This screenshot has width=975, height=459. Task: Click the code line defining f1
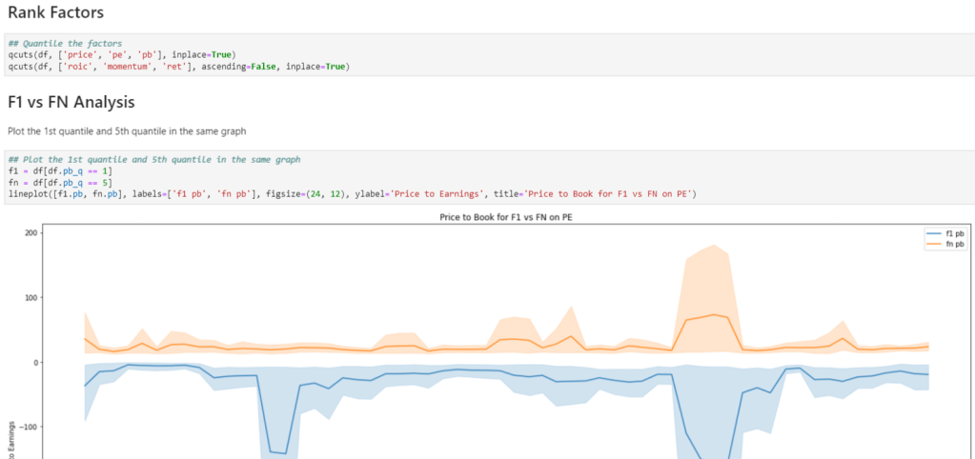59,170
